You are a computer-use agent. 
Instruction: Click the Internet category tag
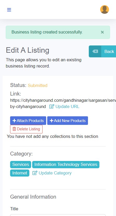click(x=20, y=173)
